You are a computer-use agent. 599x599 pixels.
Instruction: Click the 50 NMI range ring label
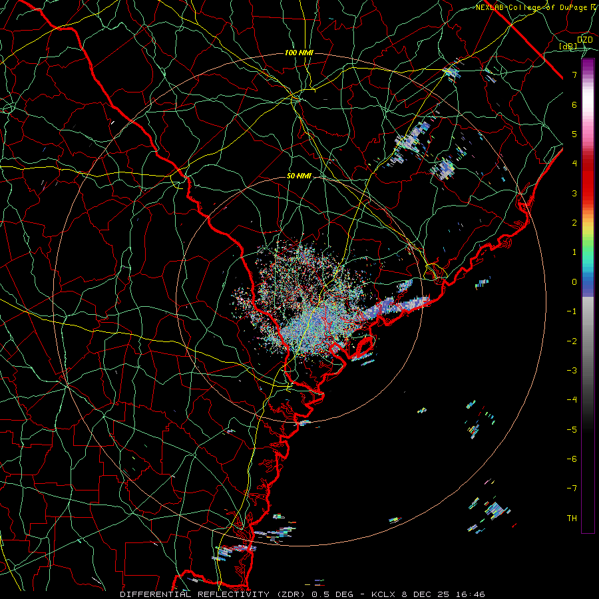pos(299,176)
